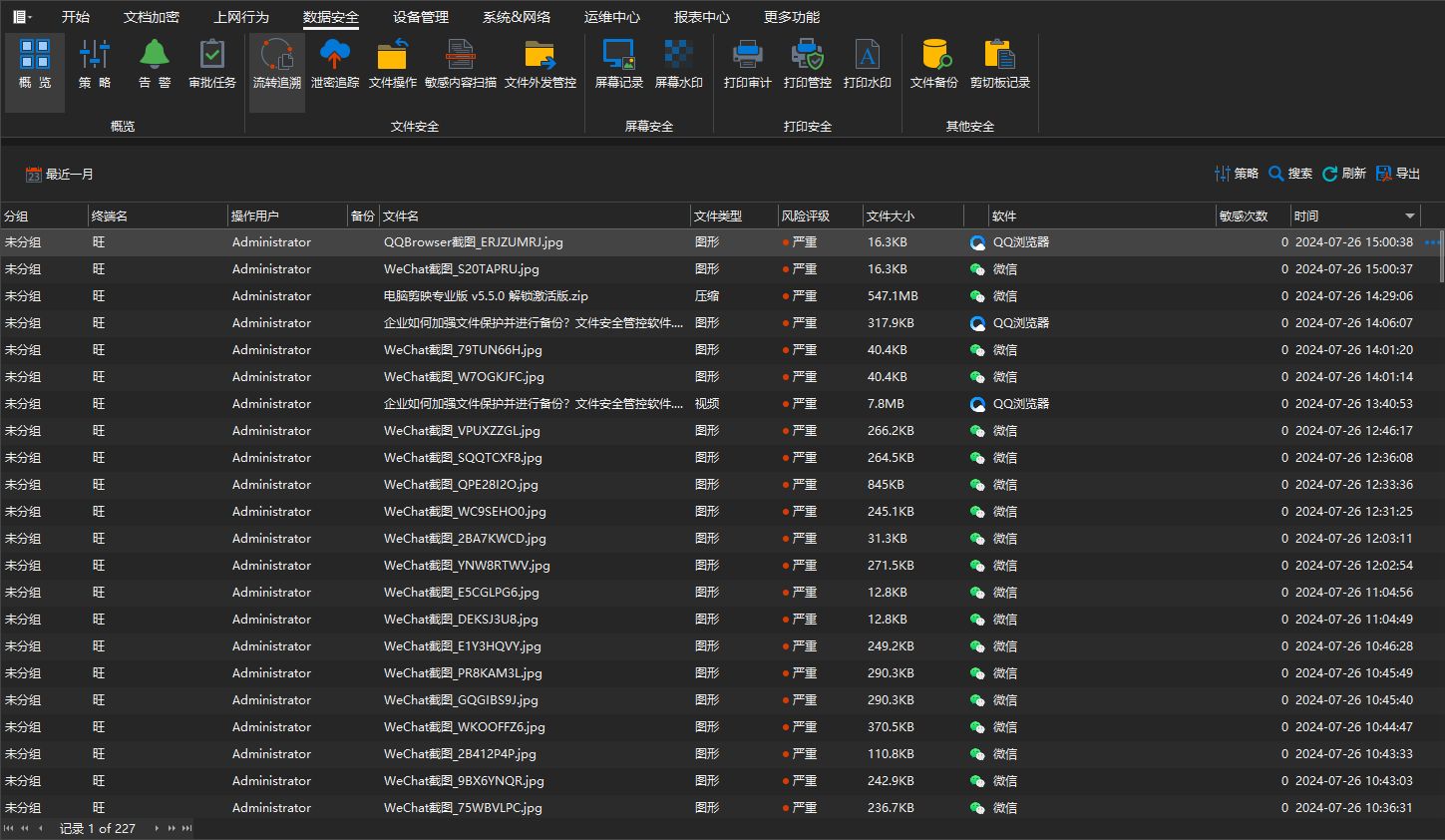Click the timestamp 2024-07-26 12:33:36
The height and width of the screenshot is (840, 1445).
click(1354, 485)
